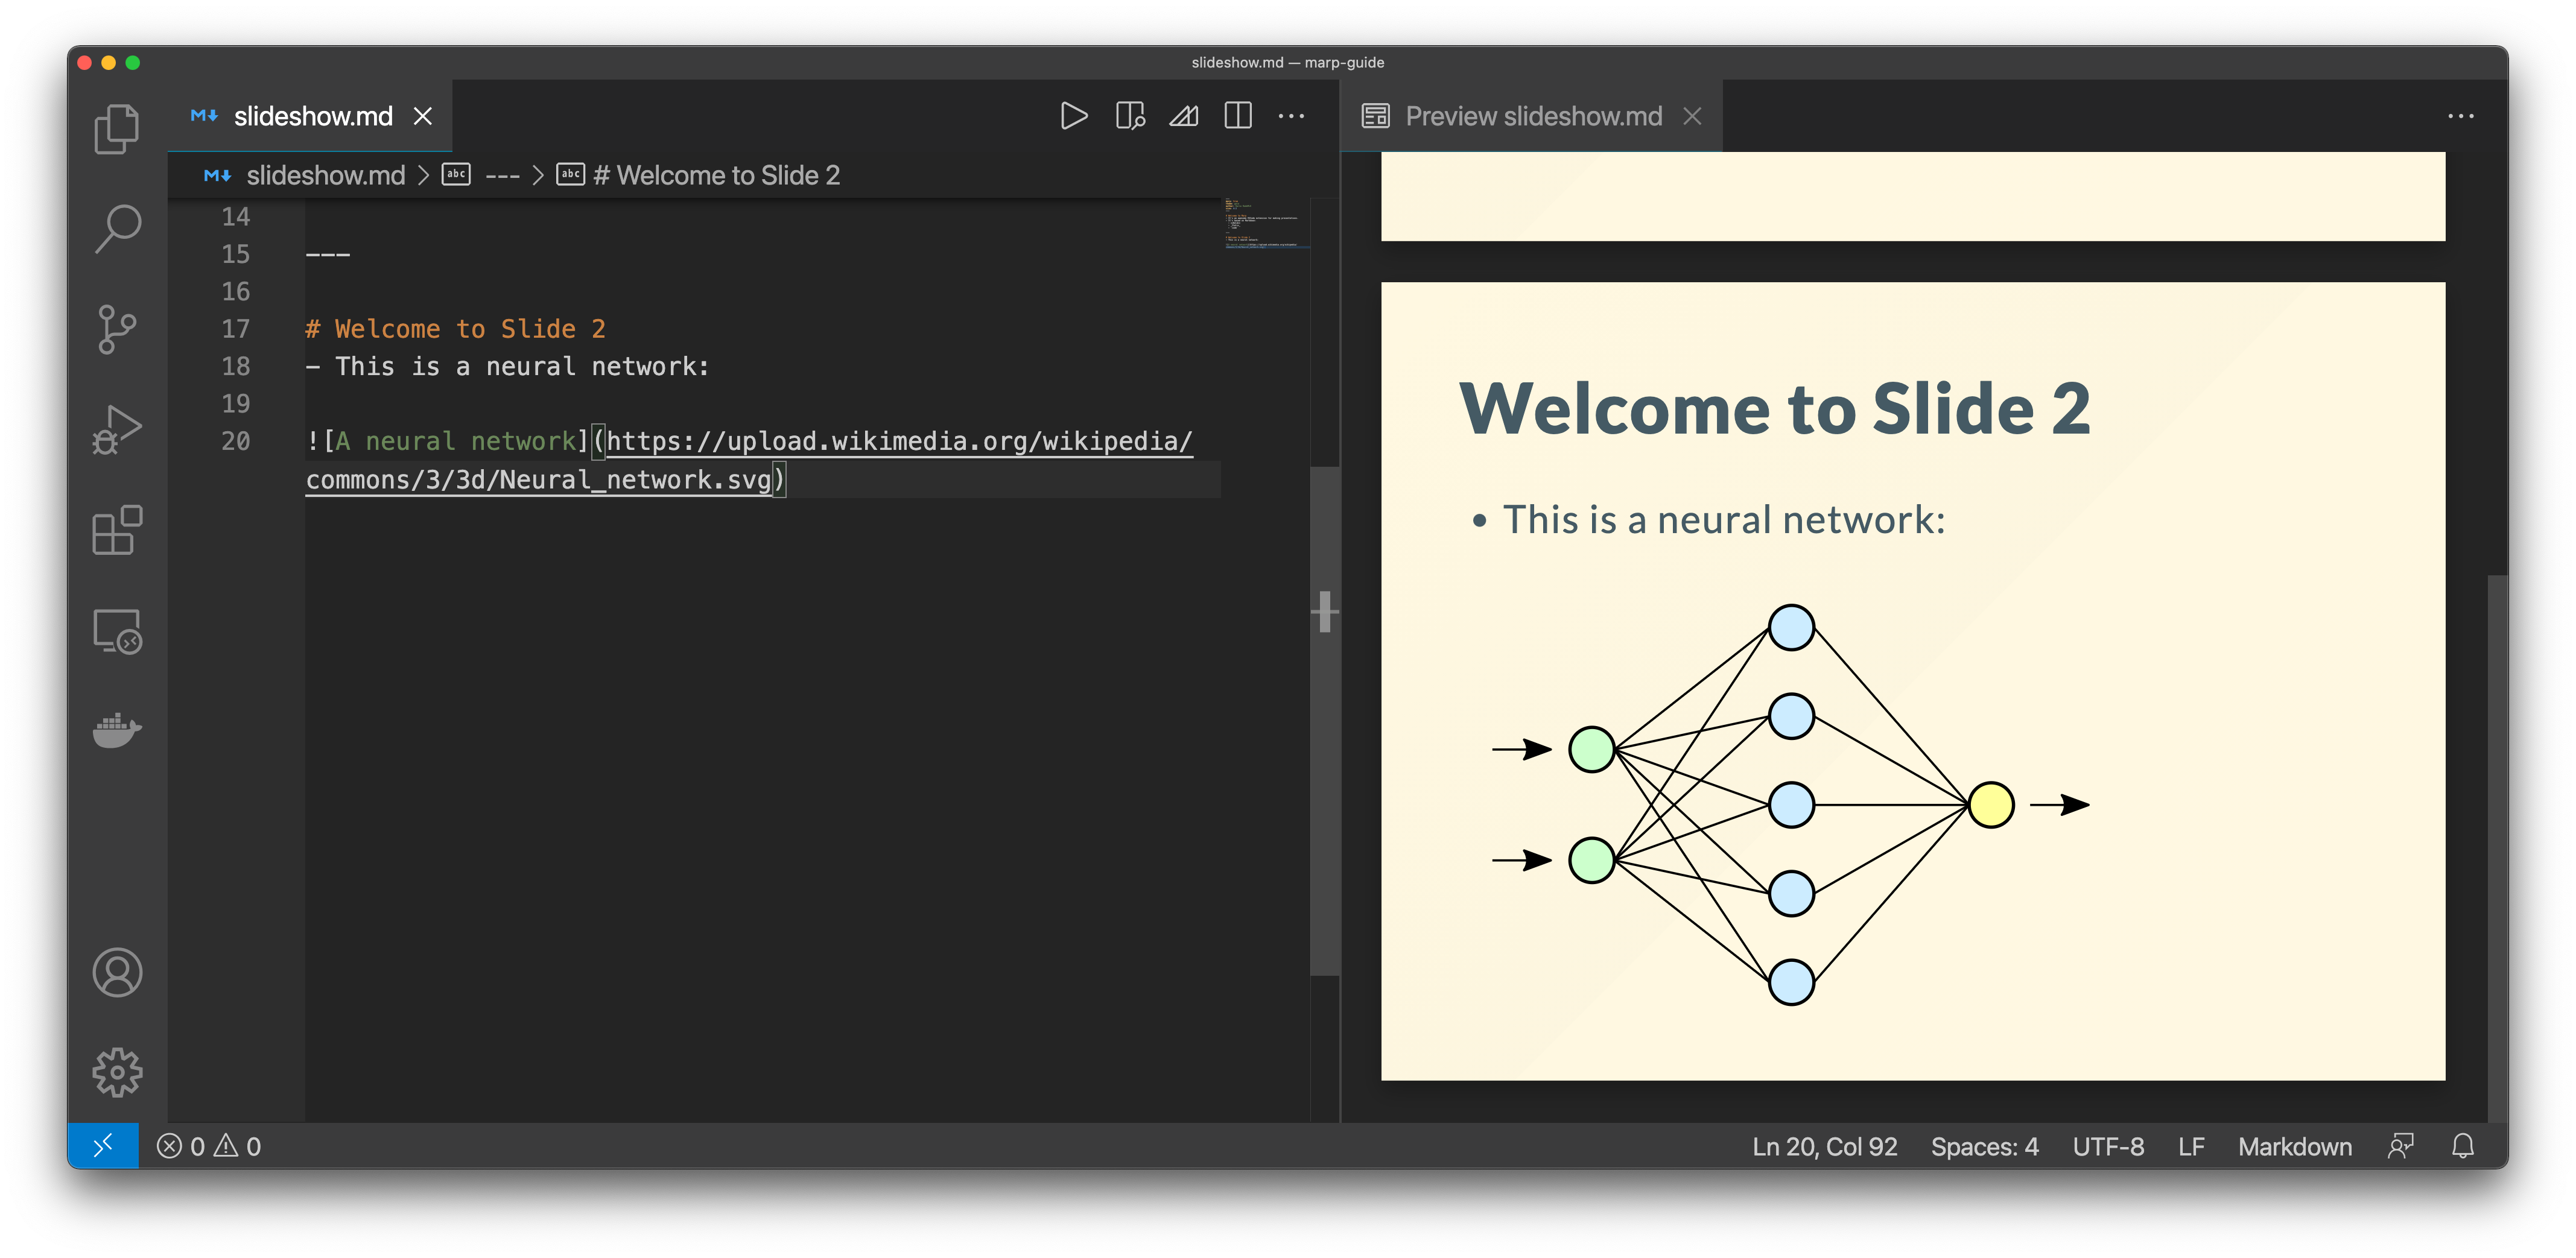Viewport: 2576px width, 1258px height.
Task: Open the Search view icon
Action: click(x=117, y=229)
